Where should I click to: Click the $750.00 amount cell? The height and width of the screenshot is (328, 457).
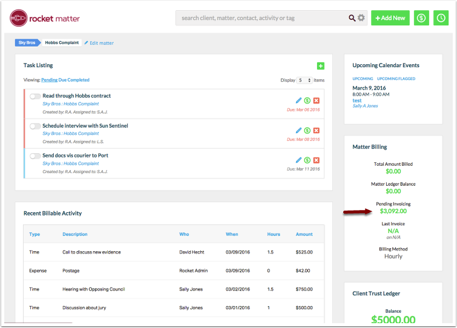click(x=304, y=289)
